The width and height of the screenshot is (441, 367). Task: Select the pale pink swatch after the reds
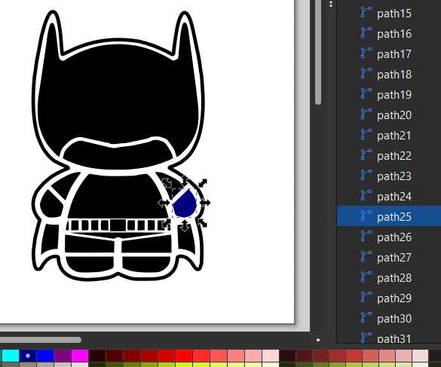(271, 356)
